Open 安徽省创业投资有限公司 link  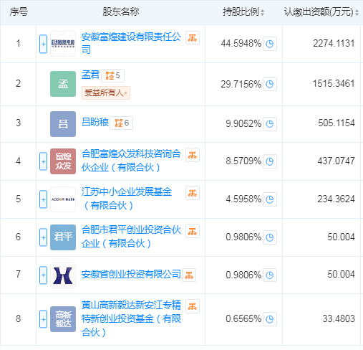[131, 274]
